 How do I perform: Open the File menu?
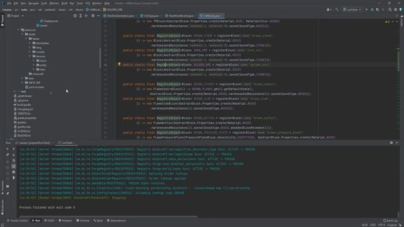(x=9, y=3)
